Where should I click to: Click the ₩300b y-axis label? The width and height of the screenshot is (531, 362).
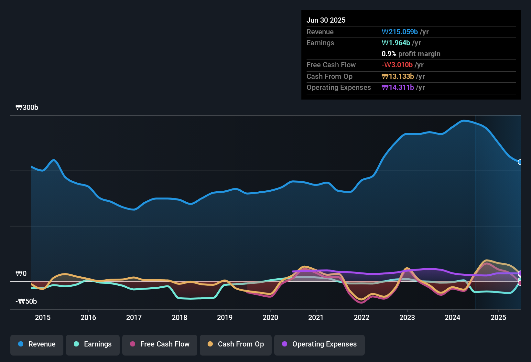(27, 108)
